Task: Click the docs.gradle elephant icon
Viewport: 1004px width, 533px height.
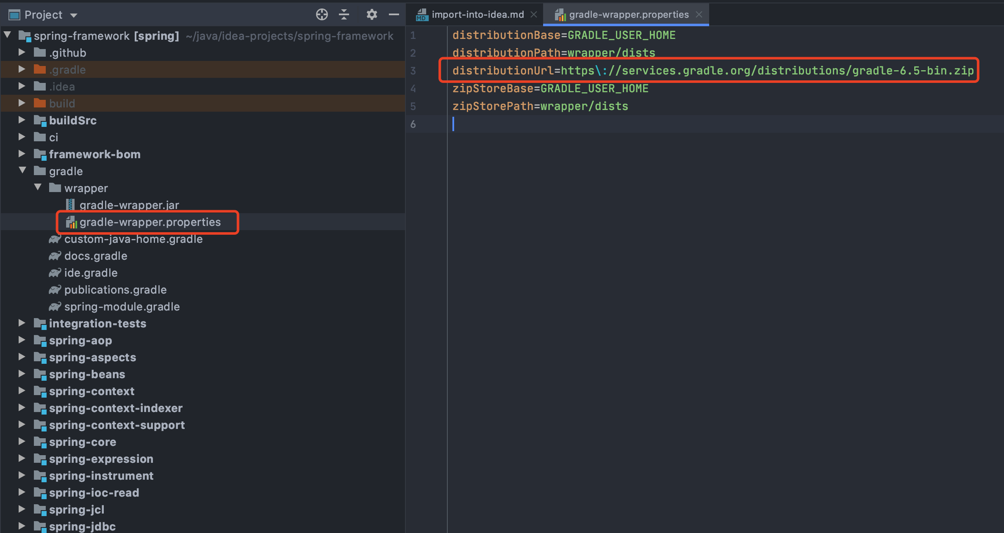Action: pos(55,256)
